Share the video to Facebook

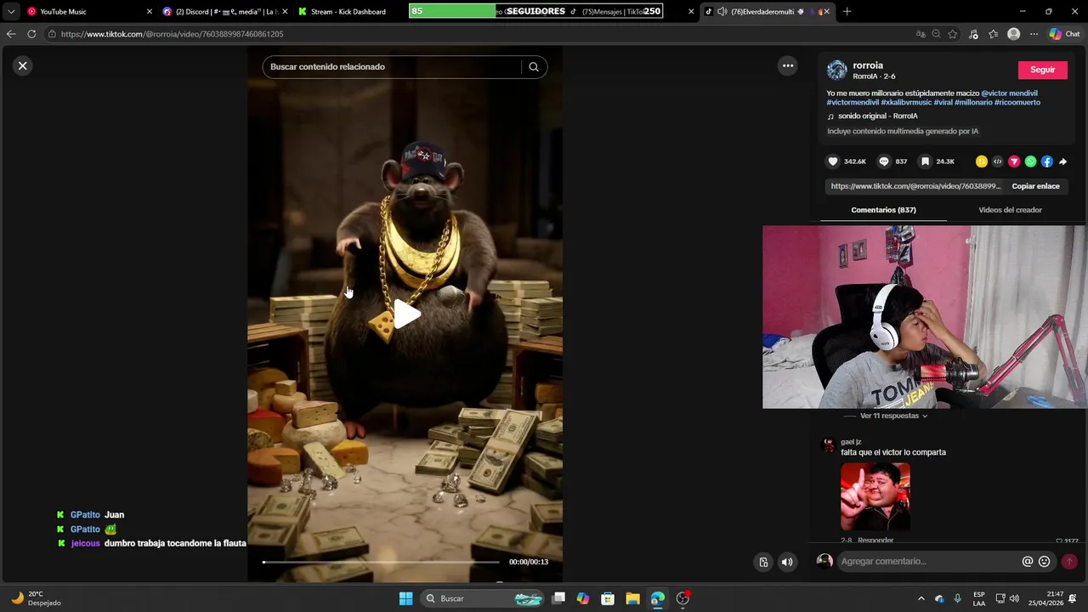pyautogui.click(x=1046, y=161)
